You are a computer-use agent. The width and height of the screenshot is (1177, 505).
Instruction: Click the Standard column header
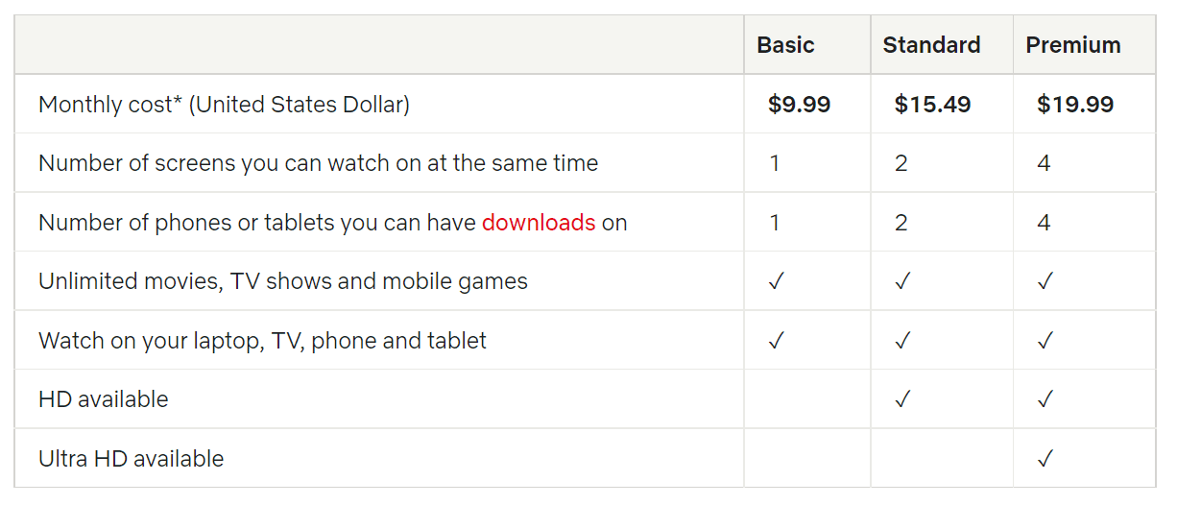(x=931, y=45)
